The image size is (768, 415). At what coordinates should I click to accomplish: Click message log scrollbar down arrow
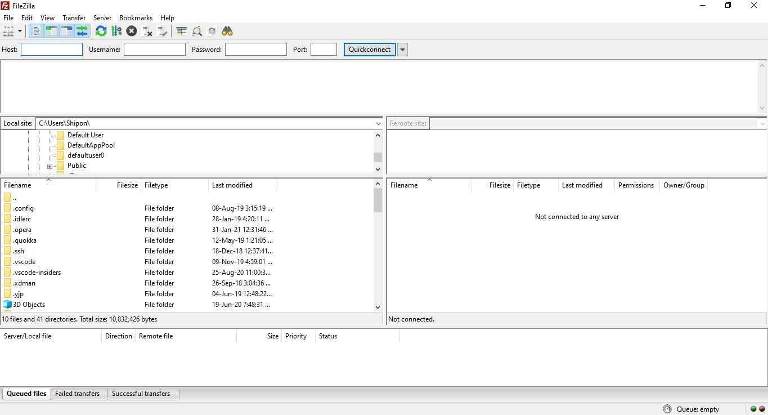coord(762,108)
